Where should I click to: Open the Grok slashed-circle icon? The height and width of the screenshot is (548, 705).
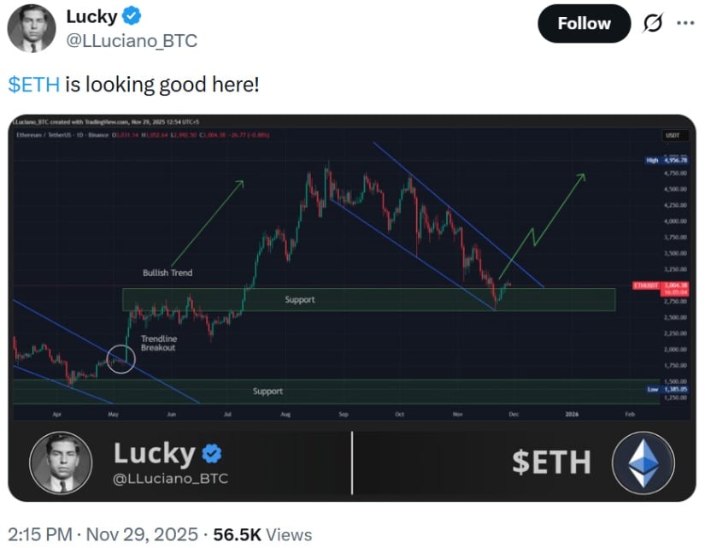tap(653, 23)
